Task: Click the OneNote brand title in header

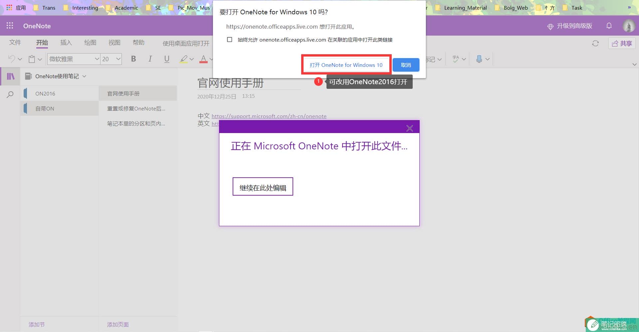Action: tap(37, 26)
